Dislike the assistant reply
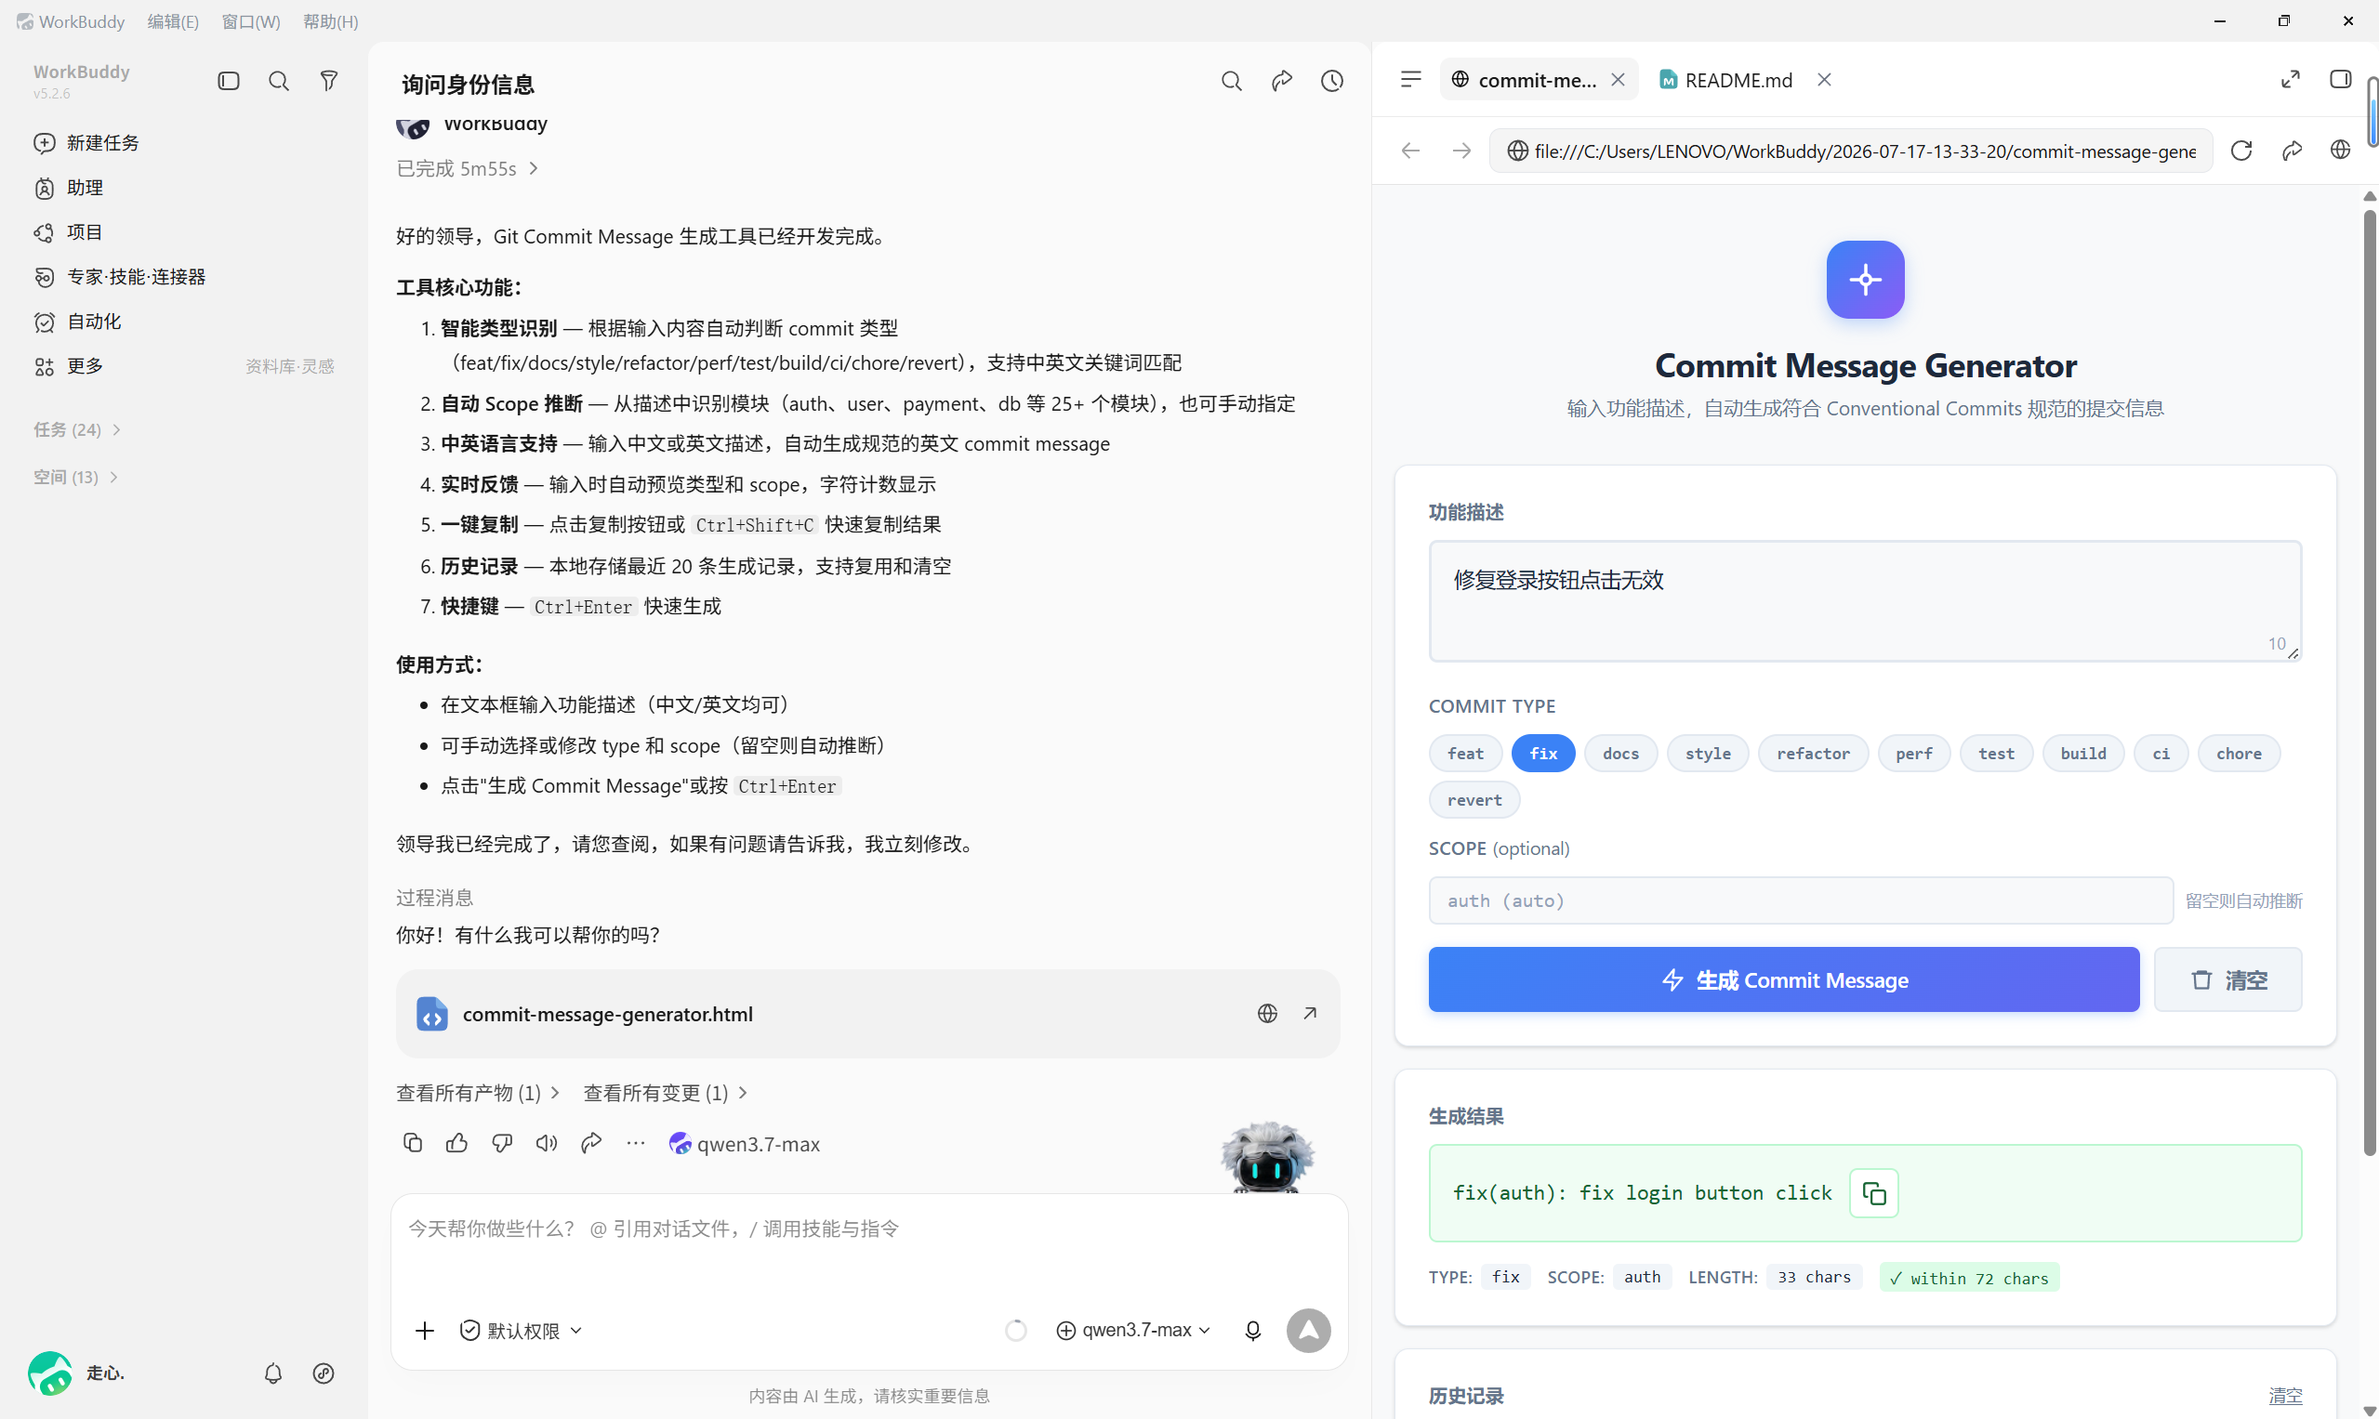This screenshot has height=1419, width=2379. pos(502,1144)
